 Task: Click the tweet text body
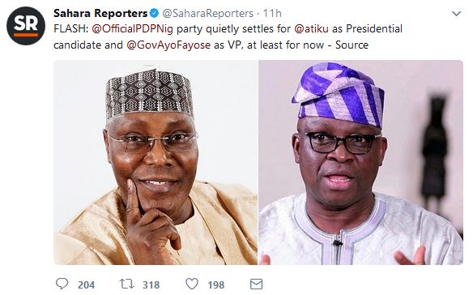click(x=228, y=36)
